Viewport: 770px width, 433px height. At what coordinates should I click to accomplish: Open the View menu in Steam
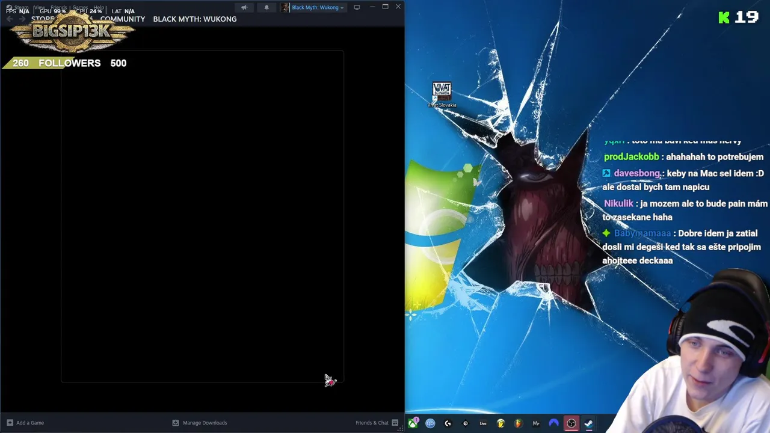pos(40,7)
